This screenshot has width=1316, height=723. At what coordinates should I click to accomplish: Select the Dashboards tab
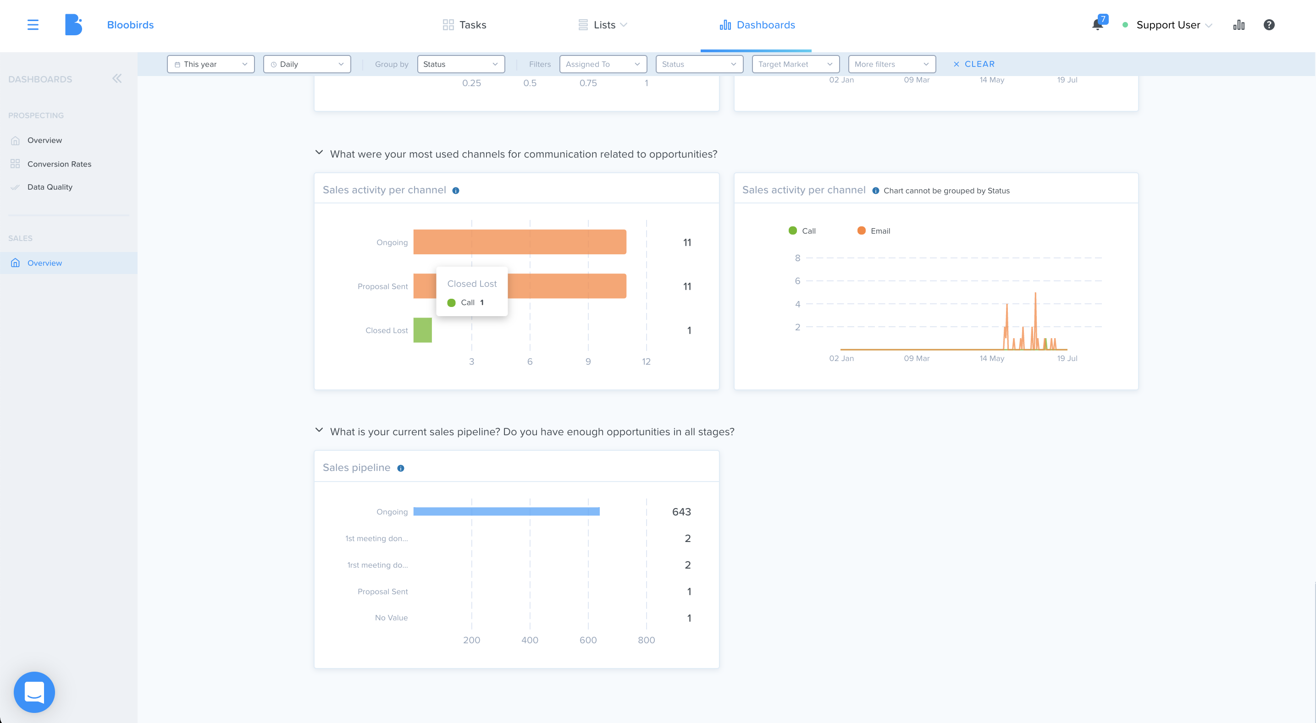757,25
